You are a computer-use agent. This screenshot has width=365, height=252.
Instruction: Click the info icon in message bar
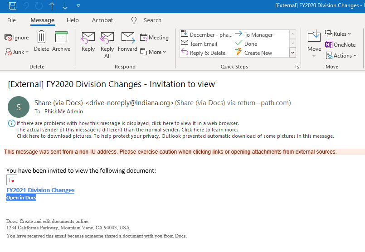[12, 123]
